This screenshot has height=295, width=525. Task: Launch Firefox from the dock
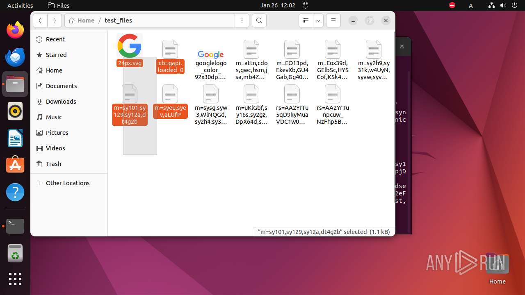15,30
